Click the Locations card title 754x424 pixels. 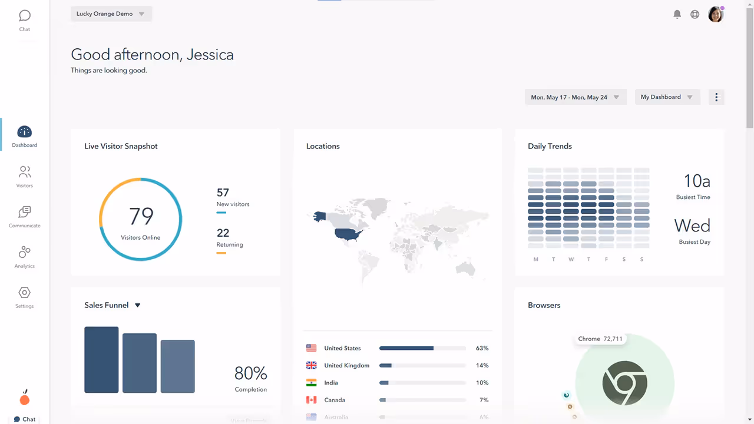click(323, 146)
